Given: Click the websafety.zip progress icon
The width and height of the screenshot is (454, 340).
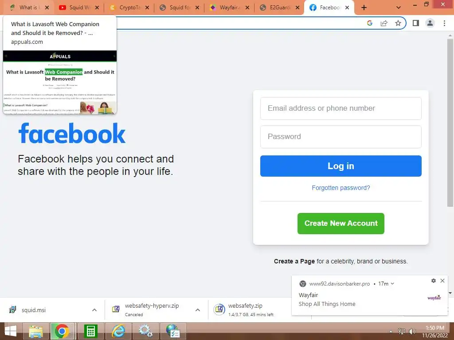Looking at the screenshot, I should pyautogui.click(x=219, y=309).
